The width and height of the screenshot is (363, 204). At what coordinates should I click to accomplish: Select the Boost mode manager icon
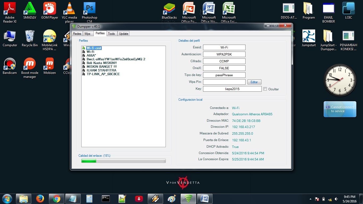point(30,68)
